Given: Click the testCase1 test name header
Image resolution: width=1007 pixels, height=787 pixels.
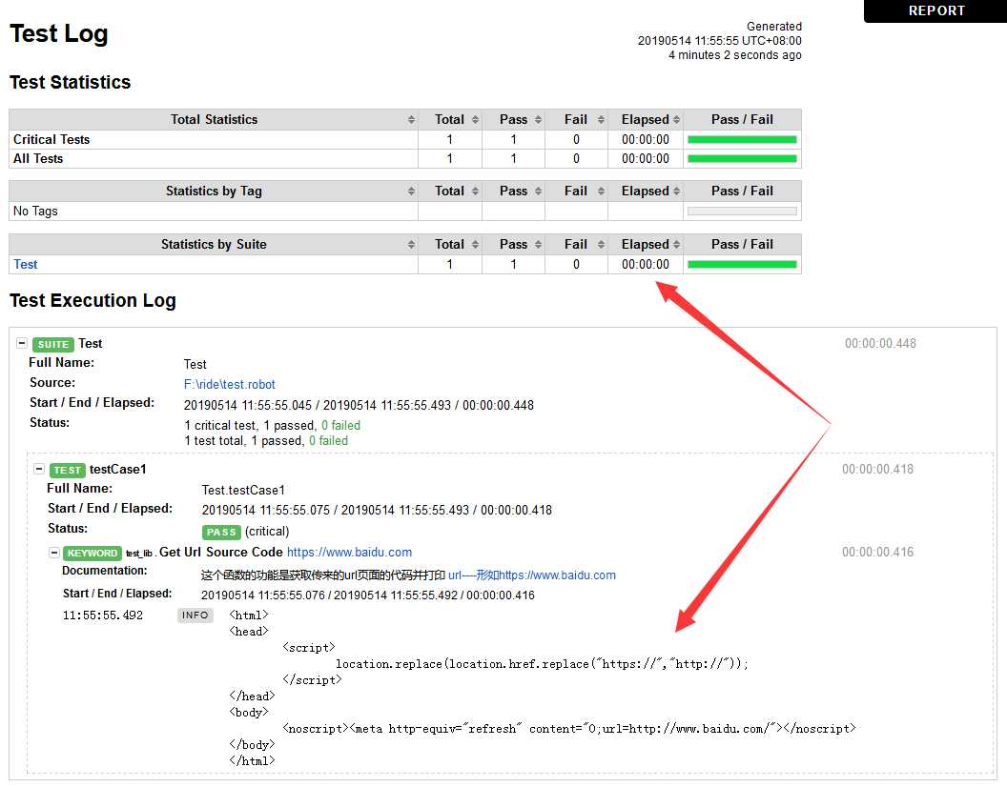Looking at the screenshot, I should tap(118, 470).
